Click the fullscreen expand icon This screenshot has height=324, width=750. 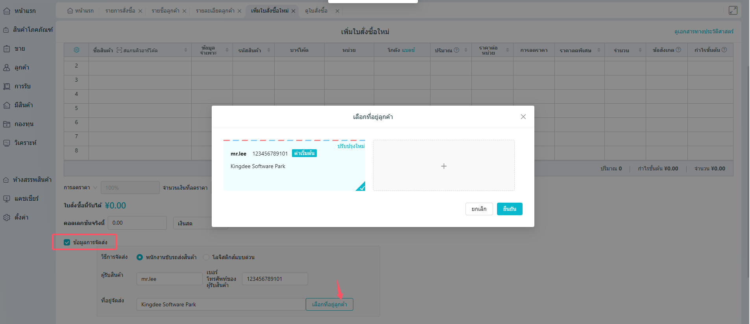point(733,11)
